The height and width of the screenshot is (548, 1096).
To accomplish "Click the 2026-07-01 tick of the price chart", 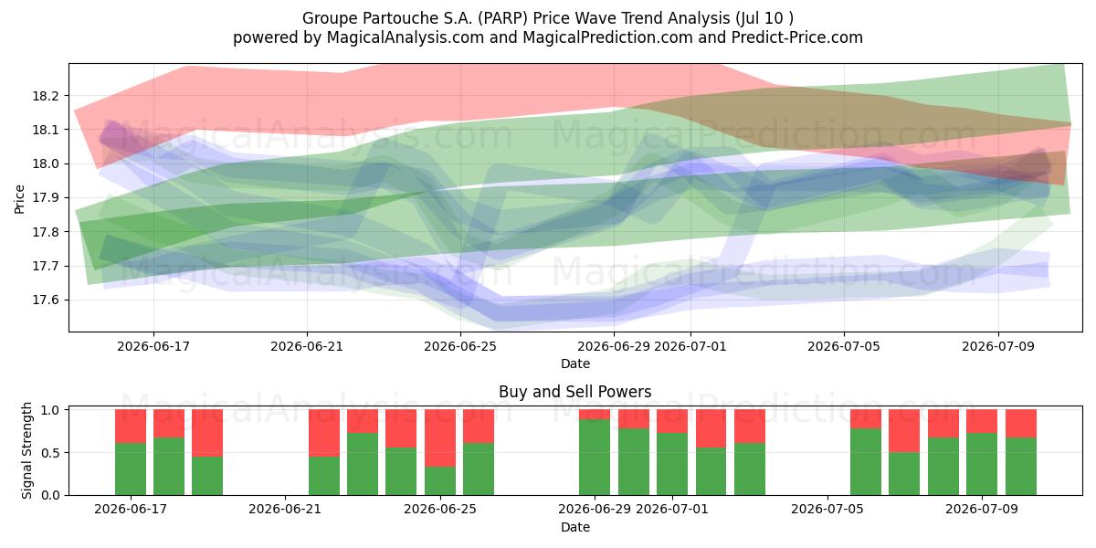I will click(690, 346).
